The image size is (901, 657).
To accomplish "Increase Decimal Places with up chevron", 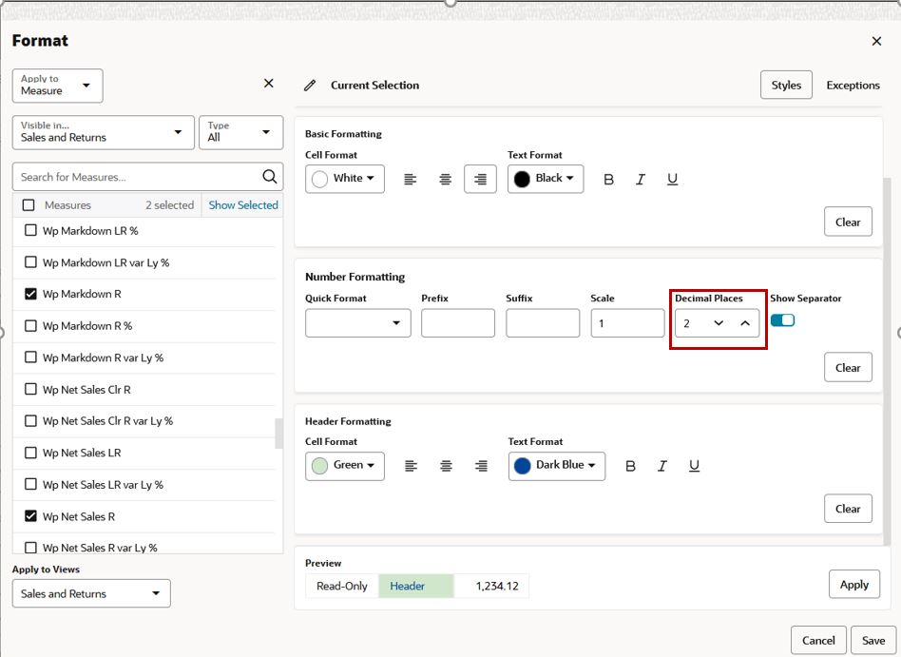I will tap(745, 323).
